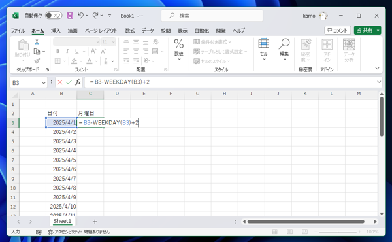Open the Name Box dropdown arrow
Screen dimensions: 392x242
[x=44, y=82]
